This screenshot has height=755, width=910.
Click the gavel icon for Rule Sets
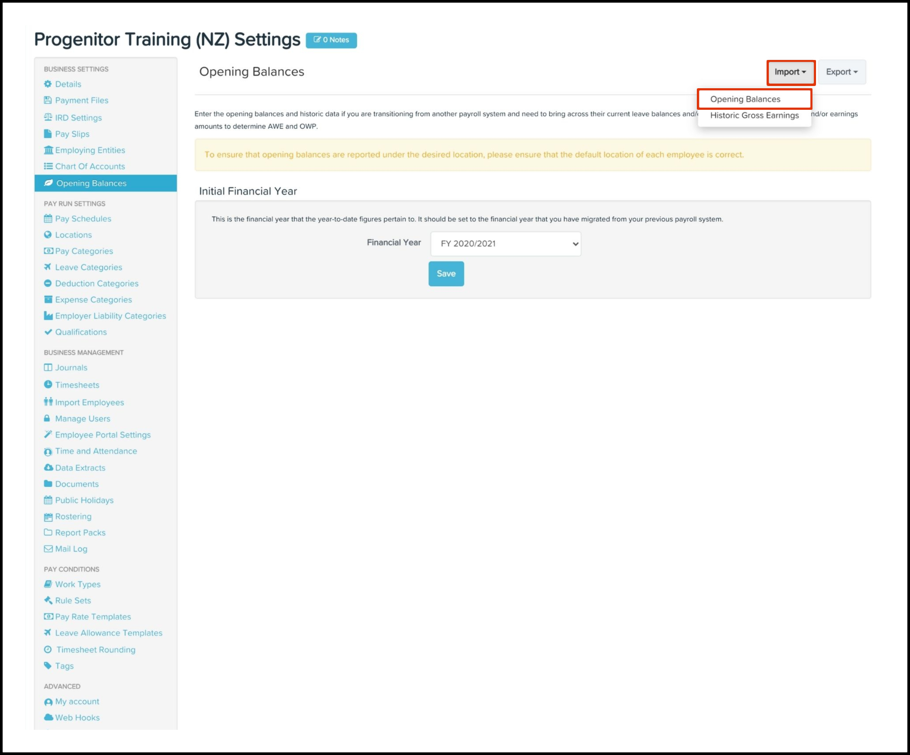tap(48, 600)
